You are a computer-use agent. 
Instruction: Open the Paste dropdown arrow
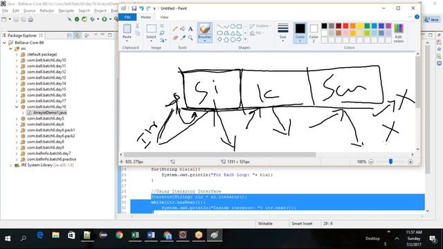[127, 41]
